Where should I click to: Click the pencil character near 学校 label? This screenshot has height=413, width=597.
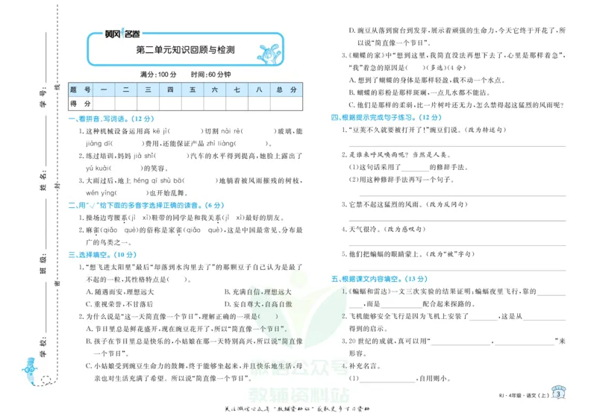tap(30, 371)
